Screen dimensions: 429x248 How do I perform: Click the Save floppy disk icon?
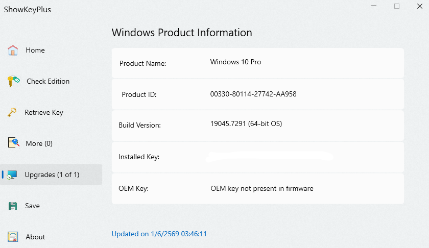click(x=13, y=206)
